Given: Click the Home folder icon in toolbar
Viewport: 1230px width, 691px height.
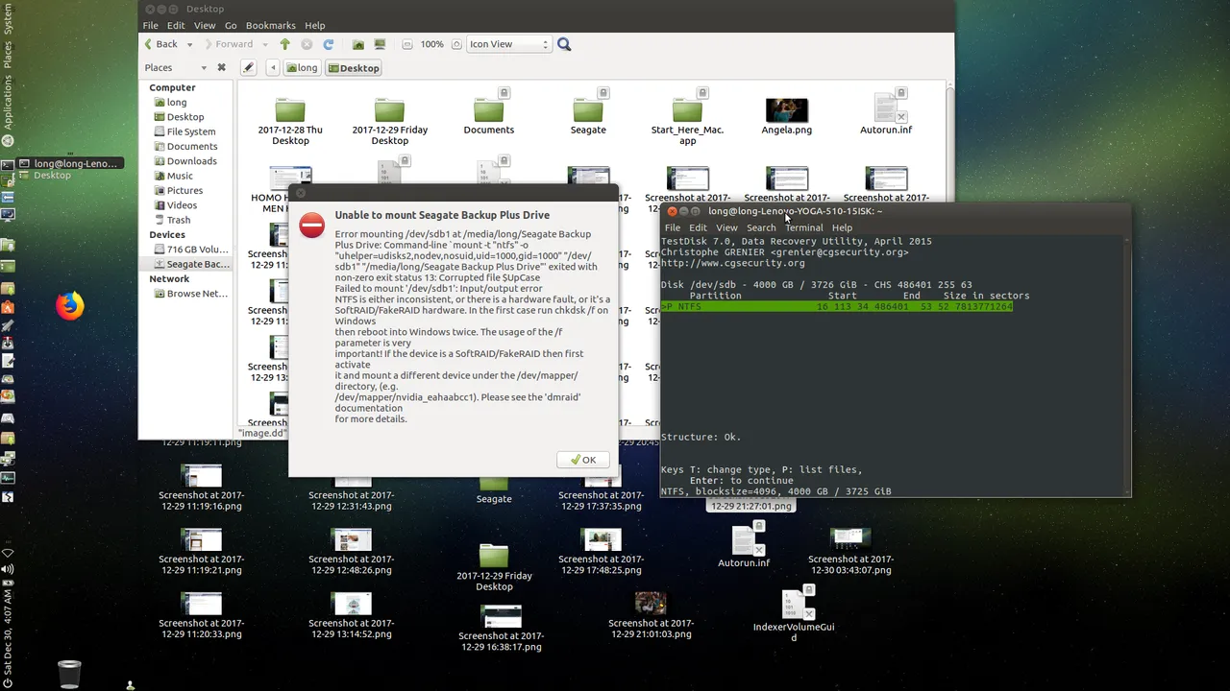Looking at the screenshot, I should (358, 44).
